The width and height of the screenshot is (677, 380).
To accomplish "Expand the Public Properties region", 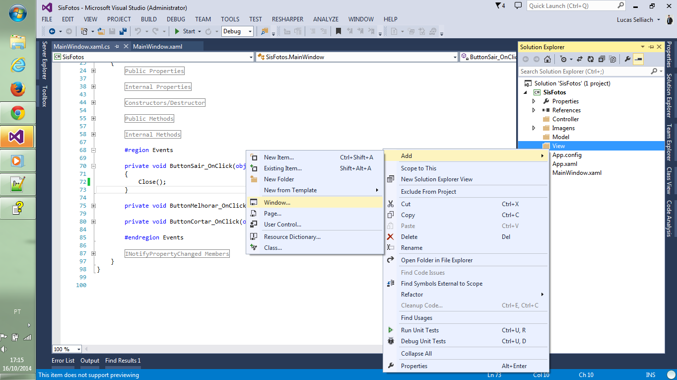I will point(93,71).
